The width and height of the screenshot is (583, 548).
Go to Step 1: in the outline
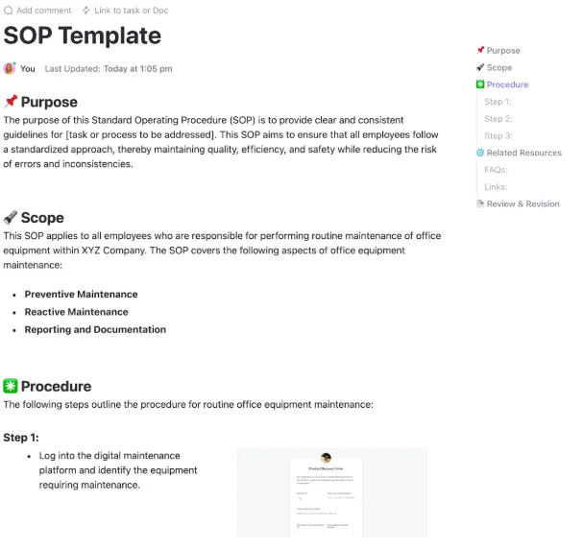(498, 102)
